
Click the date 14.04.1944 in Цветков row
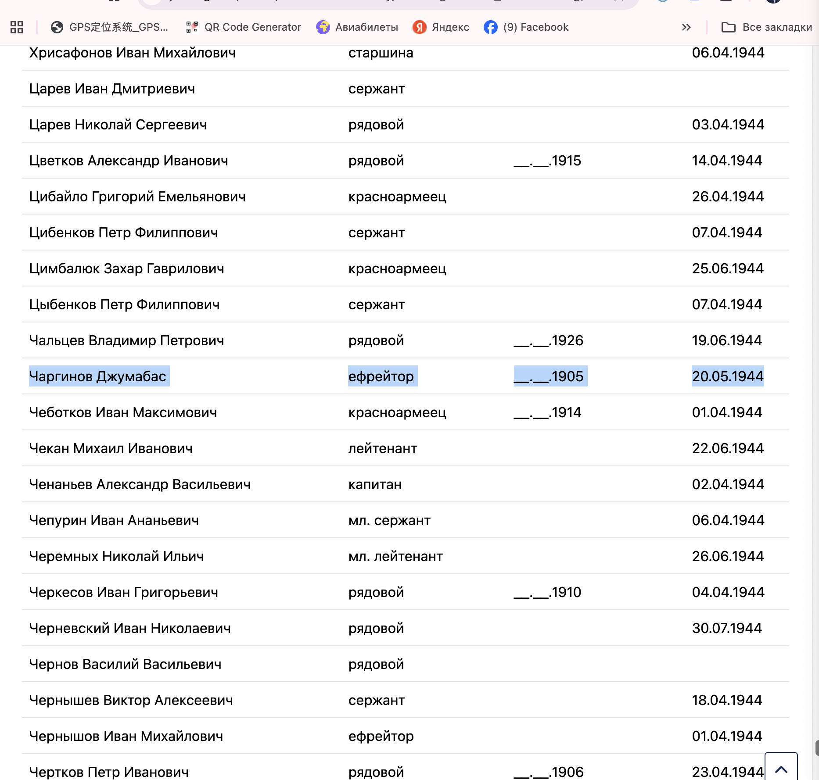click(x=727, y=161)
